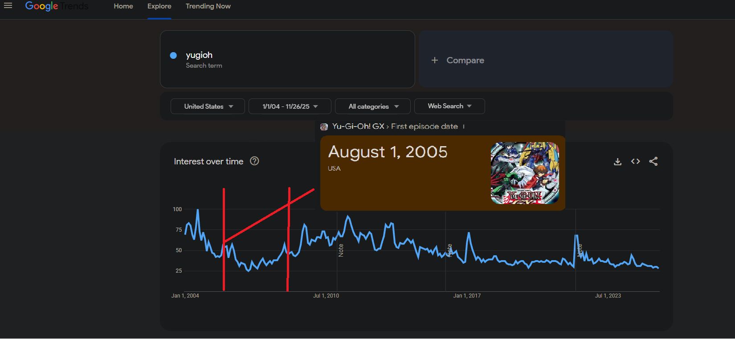
Task: Edit the yugioh search term field
Action: coord(287,59)
